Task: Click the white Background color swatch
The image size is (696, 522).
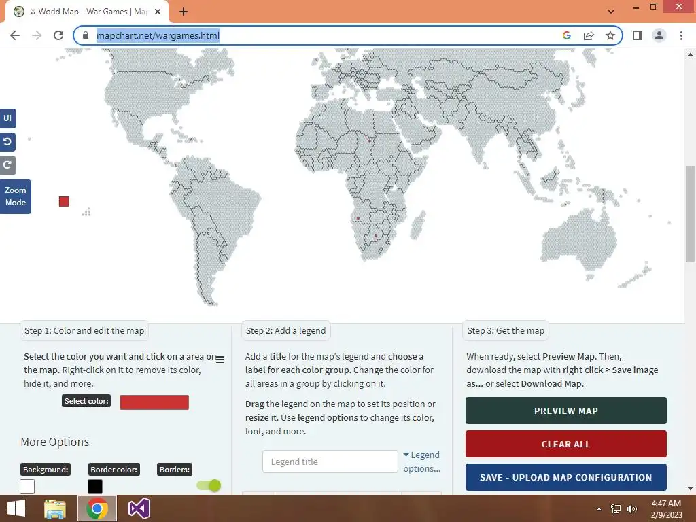Action: [x=27, y=487]
